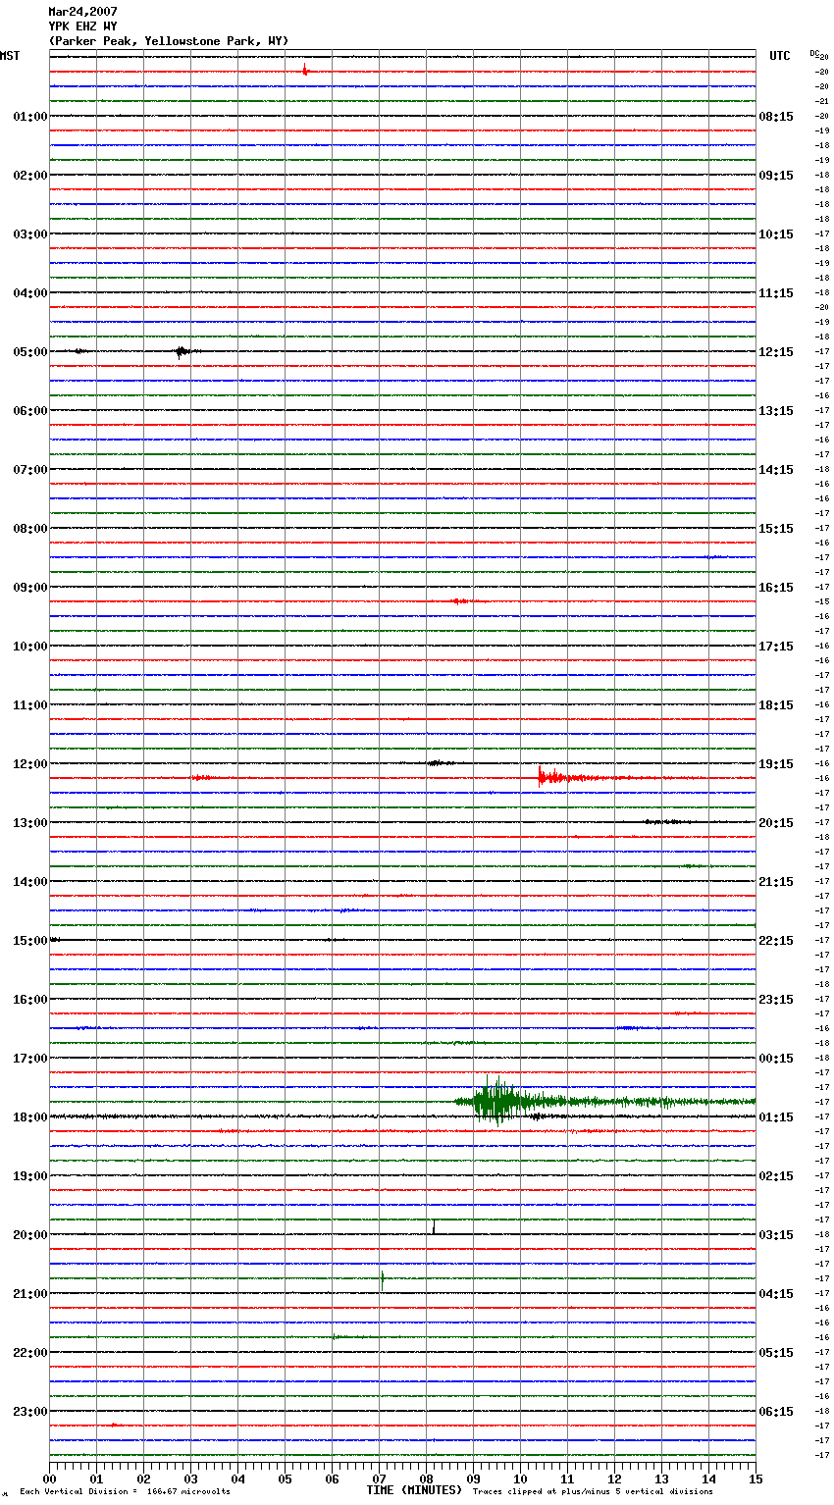The image size is (834, 1505).
Task: Click the traces clipped footnote text
Action: [x=593, y=1492]
